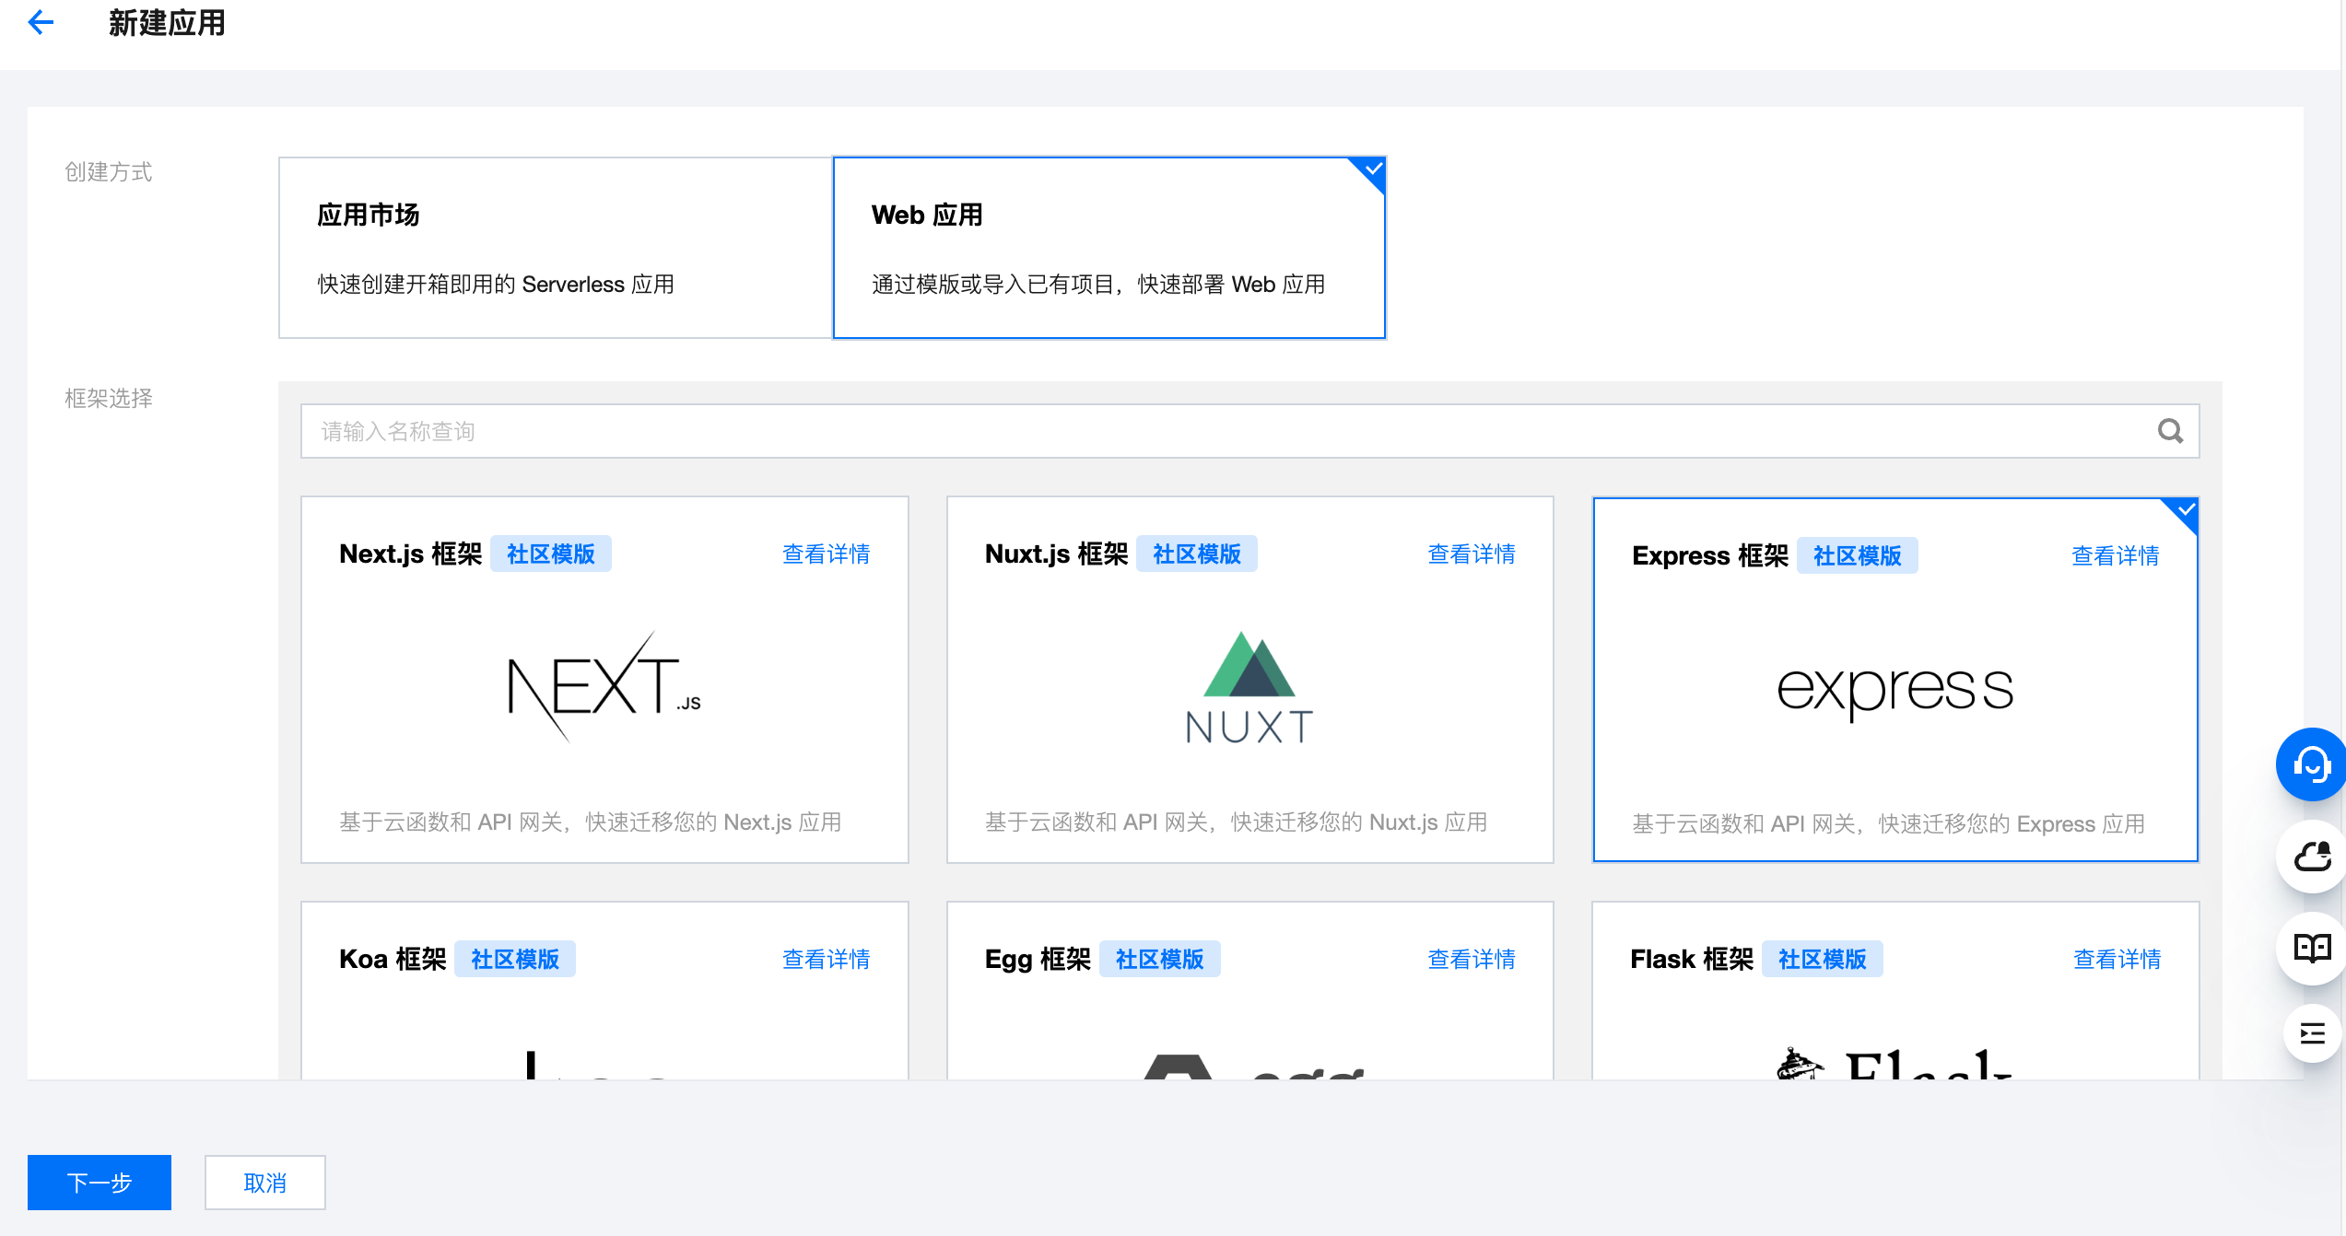The height and width of the screenshot is (1236, 2346).
Task: Click the cloud floating sidebar icon
Action: pyautogui.click(x=2311, y=857)
